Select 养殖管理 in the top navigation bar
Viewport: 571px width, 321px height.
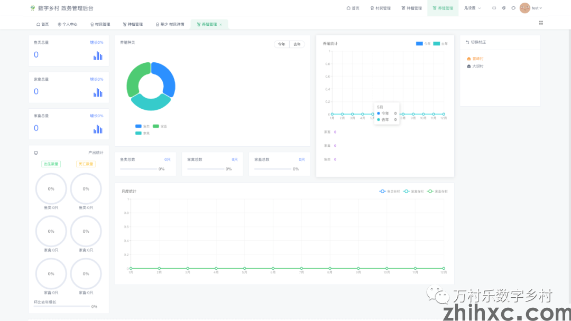(x=443, y=8)
